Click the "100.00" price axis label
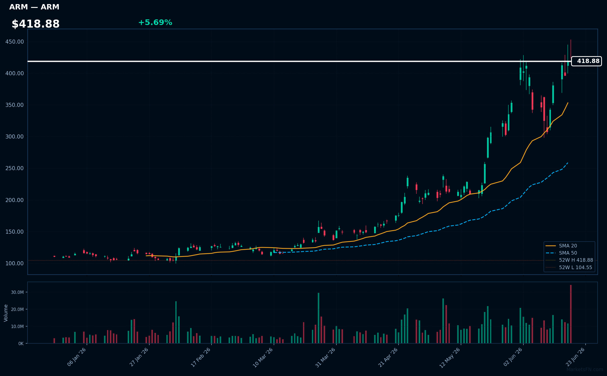The height and width of the screenshot is (376, 607). [15, 263]
